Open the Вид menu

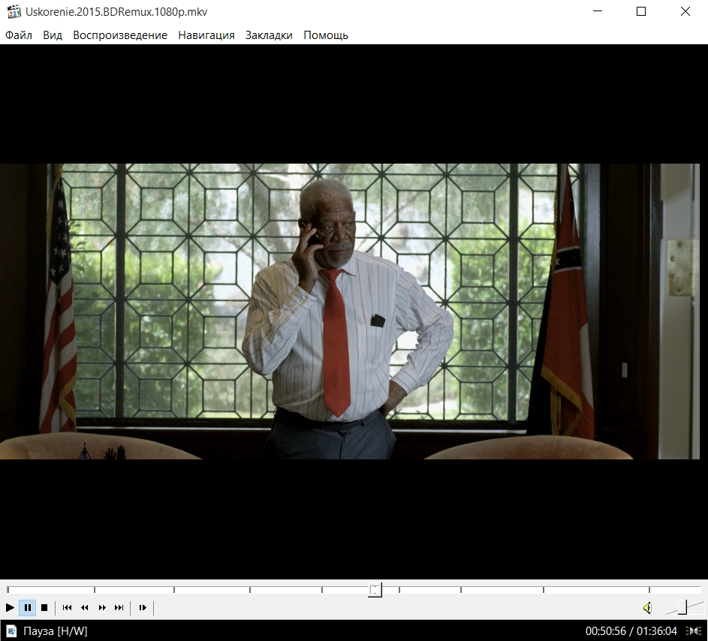click(x=53, y=35)
